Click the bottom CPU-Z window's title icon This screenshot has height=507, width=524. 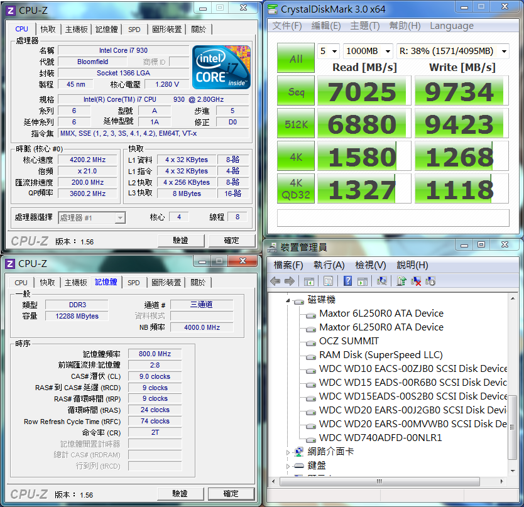coord(10,264)
